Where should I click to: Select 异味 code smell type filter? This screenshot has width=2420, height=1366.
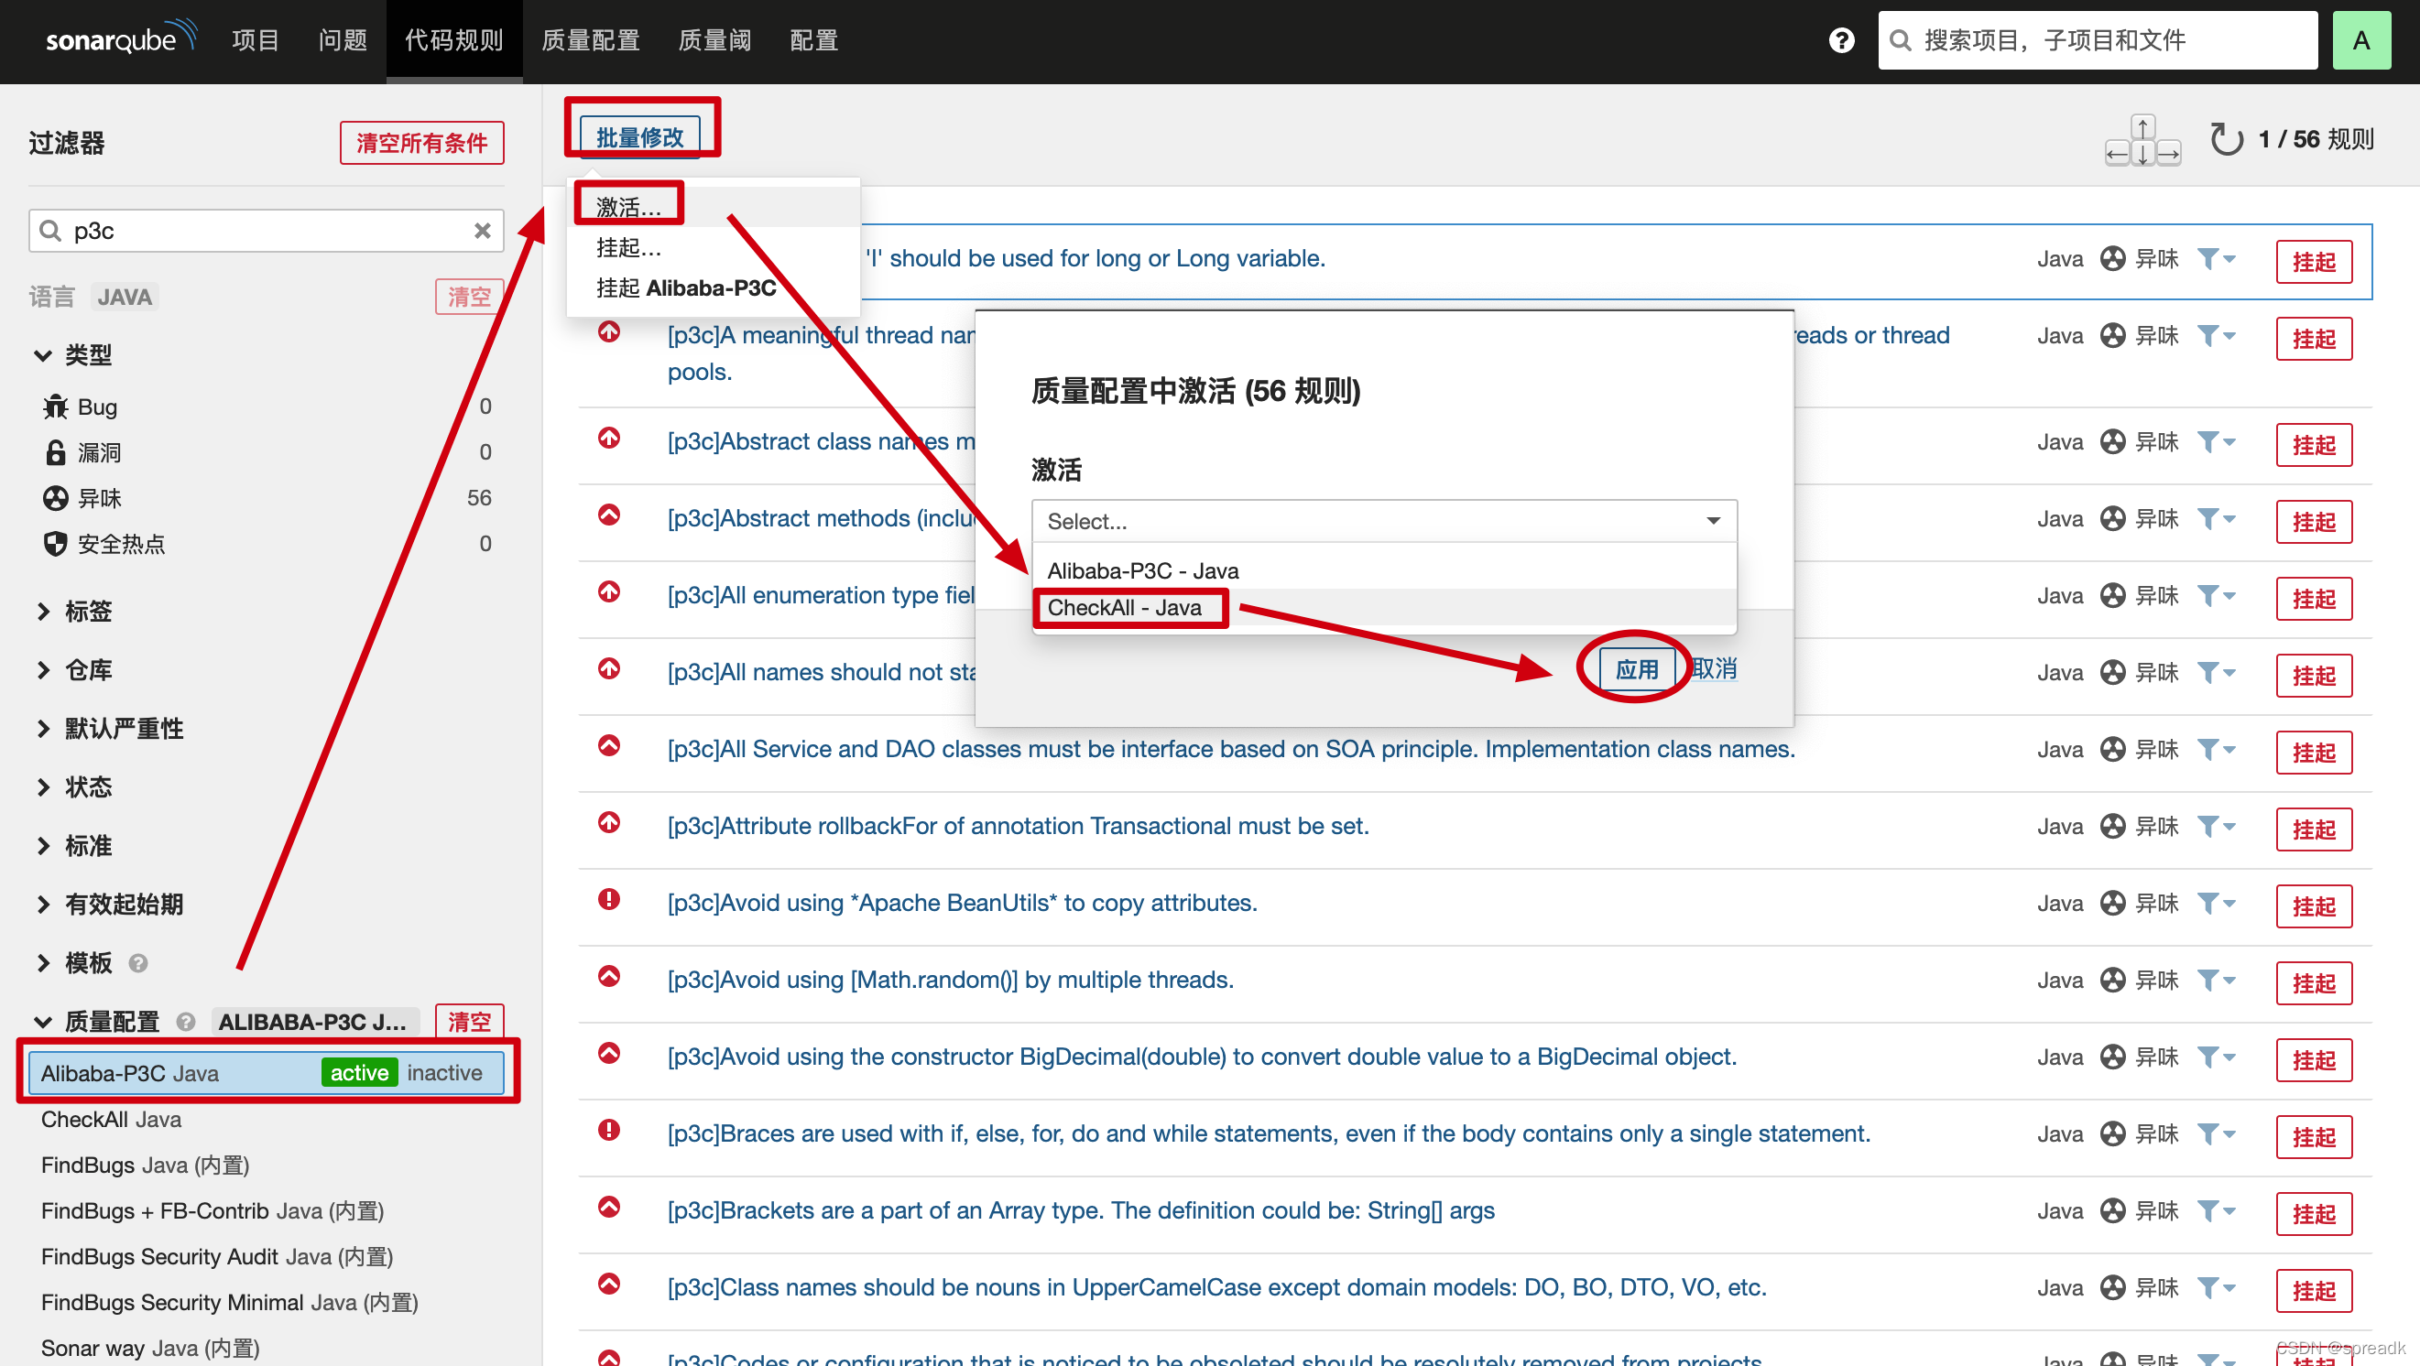click(x=100, y=497)
